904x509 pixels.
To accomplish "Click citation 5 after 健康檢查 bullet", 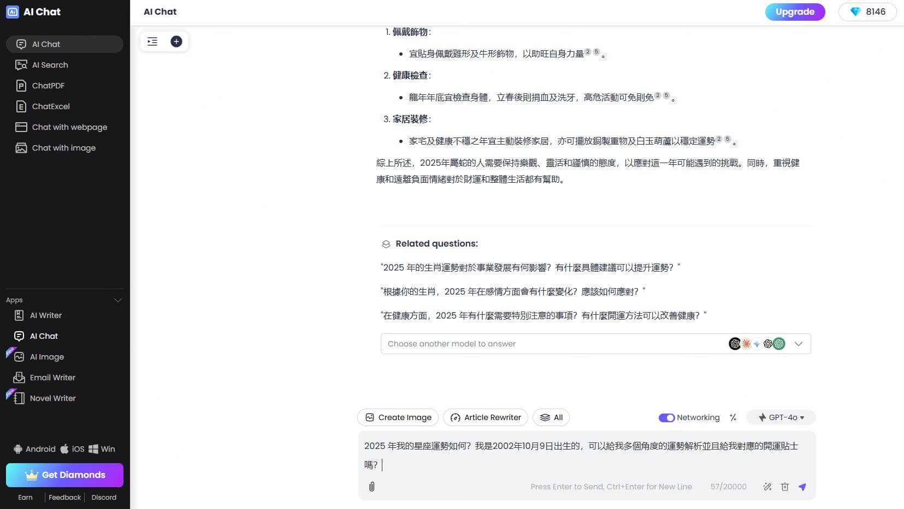I will [x=666, y=95].
